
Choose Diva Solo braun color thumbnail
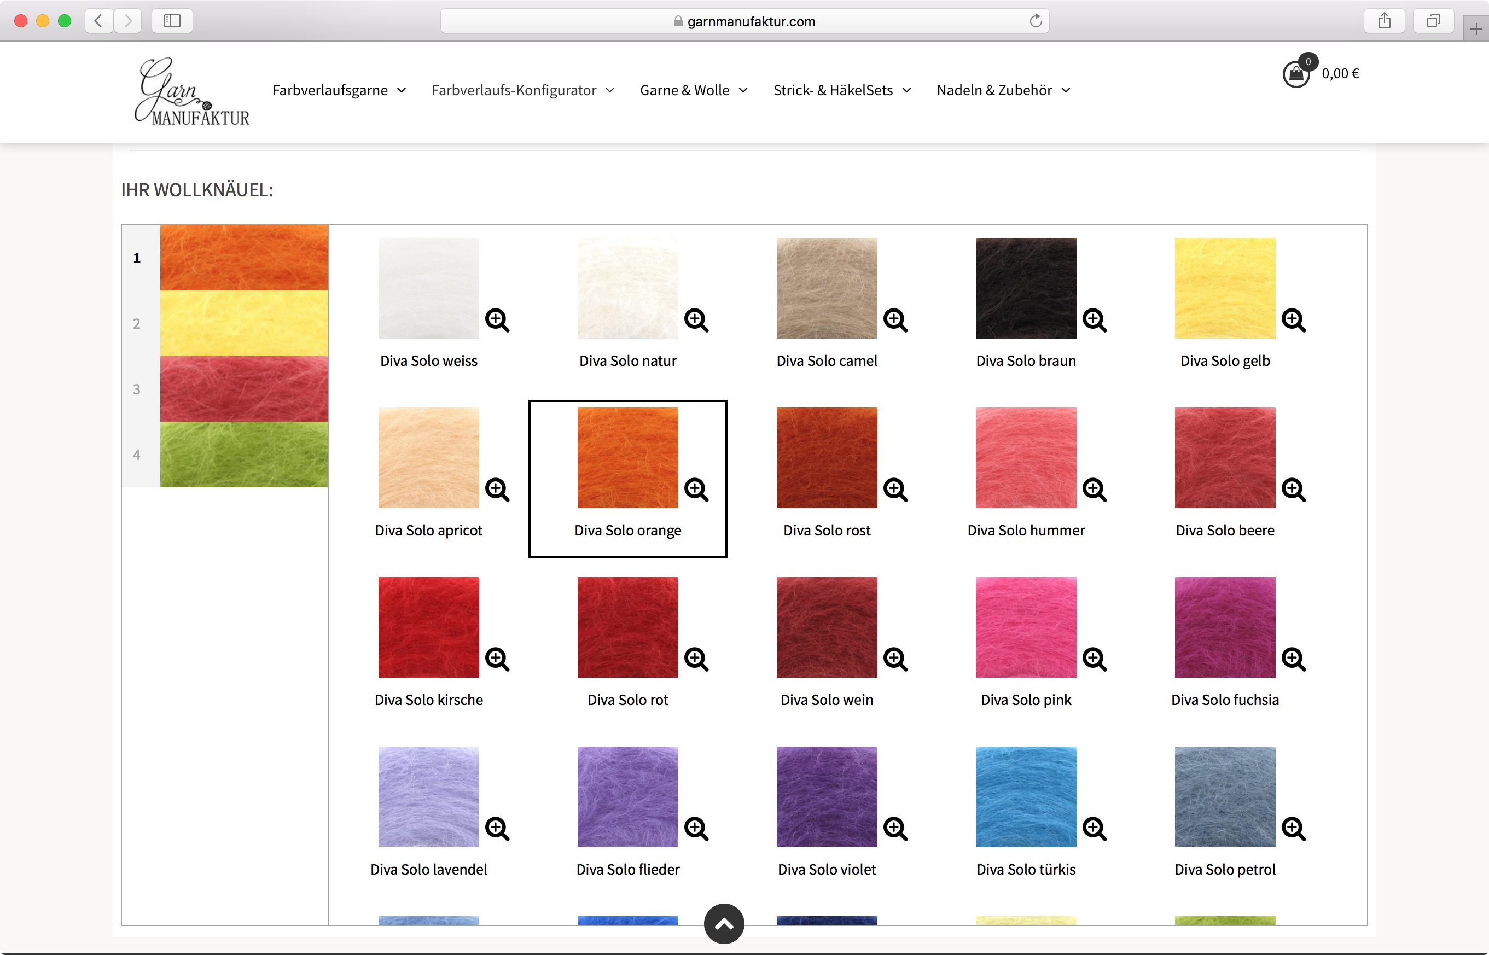[1026, 288]
